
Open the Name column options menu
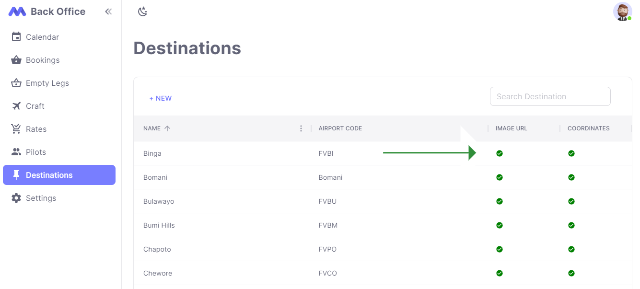click(301, 128)
